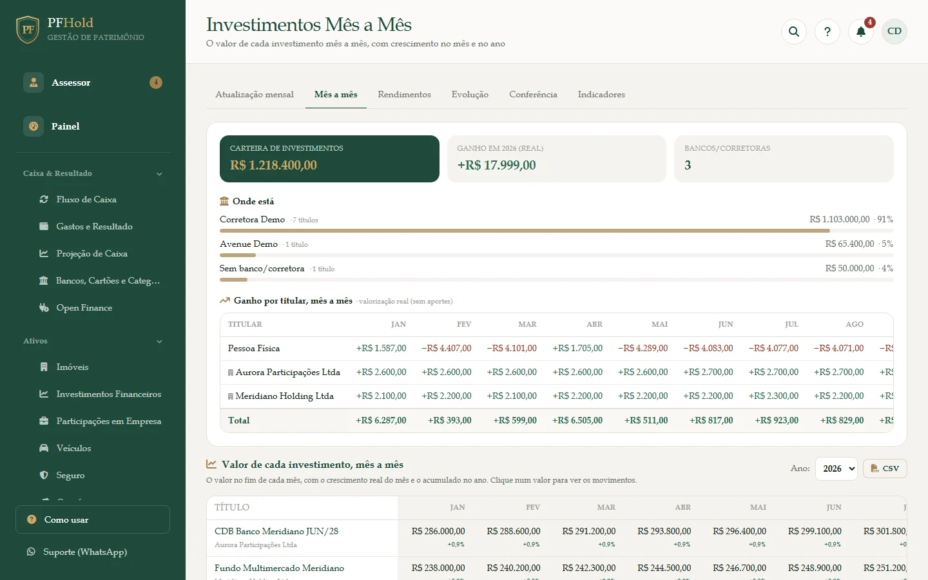Open the Rendimentos tab
Viewport: 928px width, 580px height.
[x=404, y=95]
